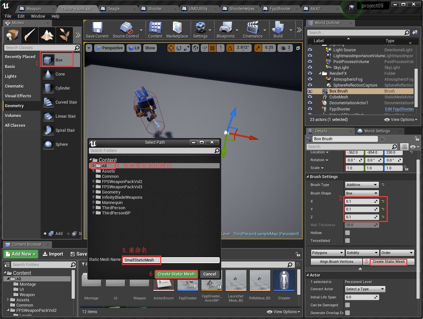Screen dimensions: 423x319
Task: Click the Build toolbar icon
Action: click(x=278, y=30)
